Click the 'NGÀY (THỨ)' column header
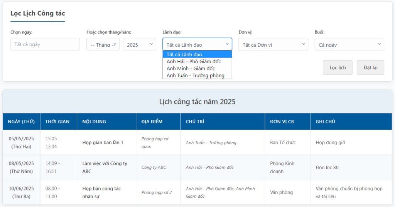395x207 pixels. click(22, 122)
